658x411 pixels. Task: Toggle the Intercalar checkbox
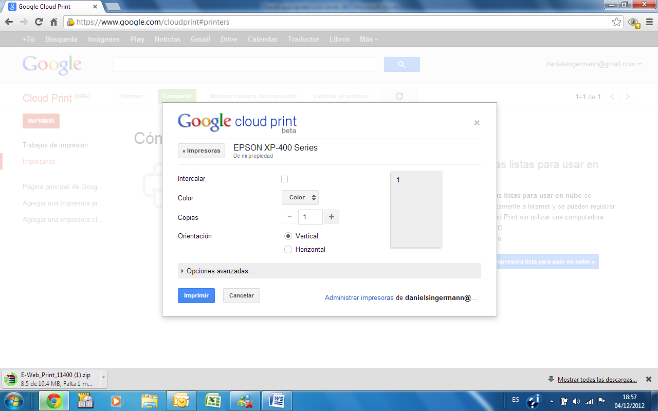click(x=284, y=179)
